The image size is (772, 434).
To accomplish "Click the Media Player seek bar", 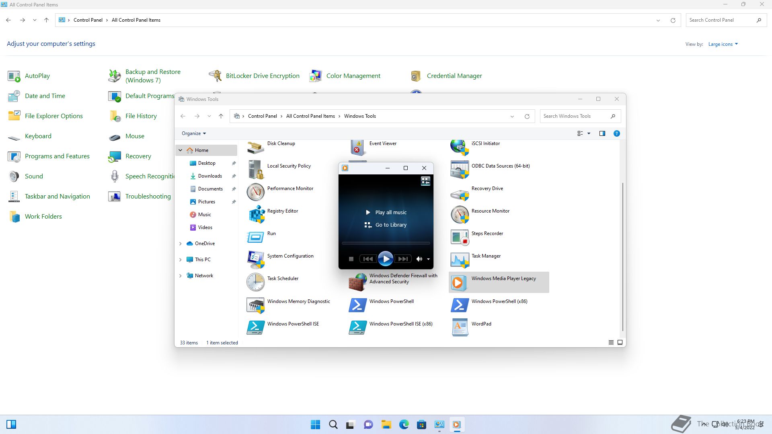I will (386, 243).
